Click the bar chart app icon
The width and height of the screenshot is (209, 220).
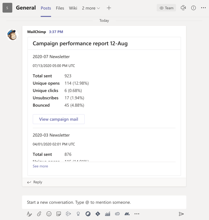[108, 214]
